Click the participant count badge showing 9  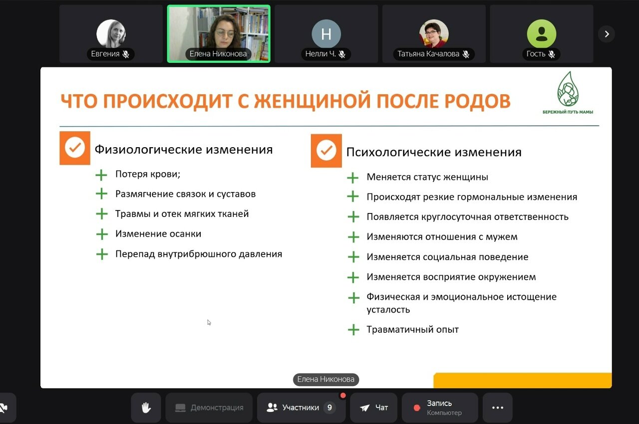pyautogui.click(x=329, y=408)
